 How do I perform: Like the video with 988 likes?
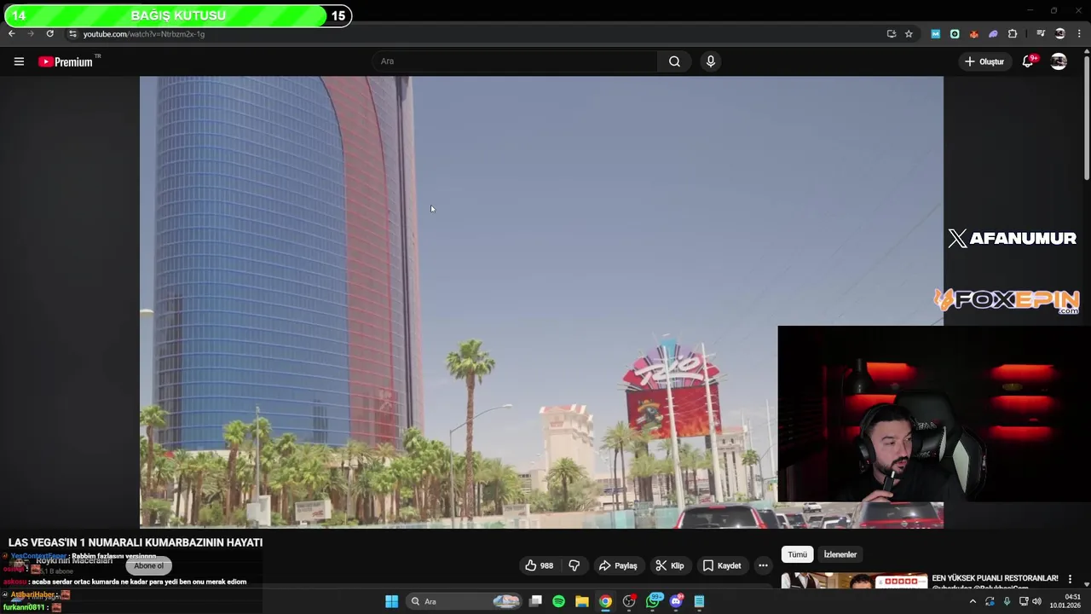(539, 565)
